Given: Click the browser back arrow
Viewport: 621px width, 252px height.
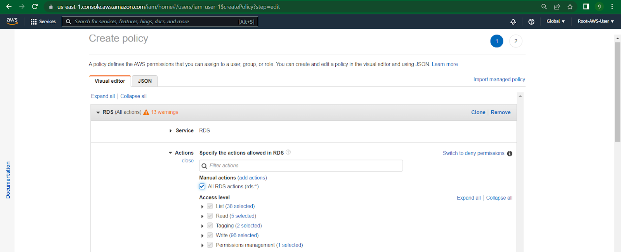Looking at the screenshot, I should pyautogui.click(x=9, y=7).
